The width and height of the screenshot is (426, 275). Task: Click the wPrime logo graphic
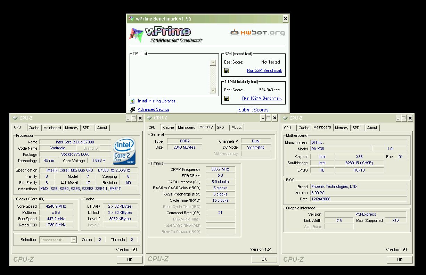[166, 34]
